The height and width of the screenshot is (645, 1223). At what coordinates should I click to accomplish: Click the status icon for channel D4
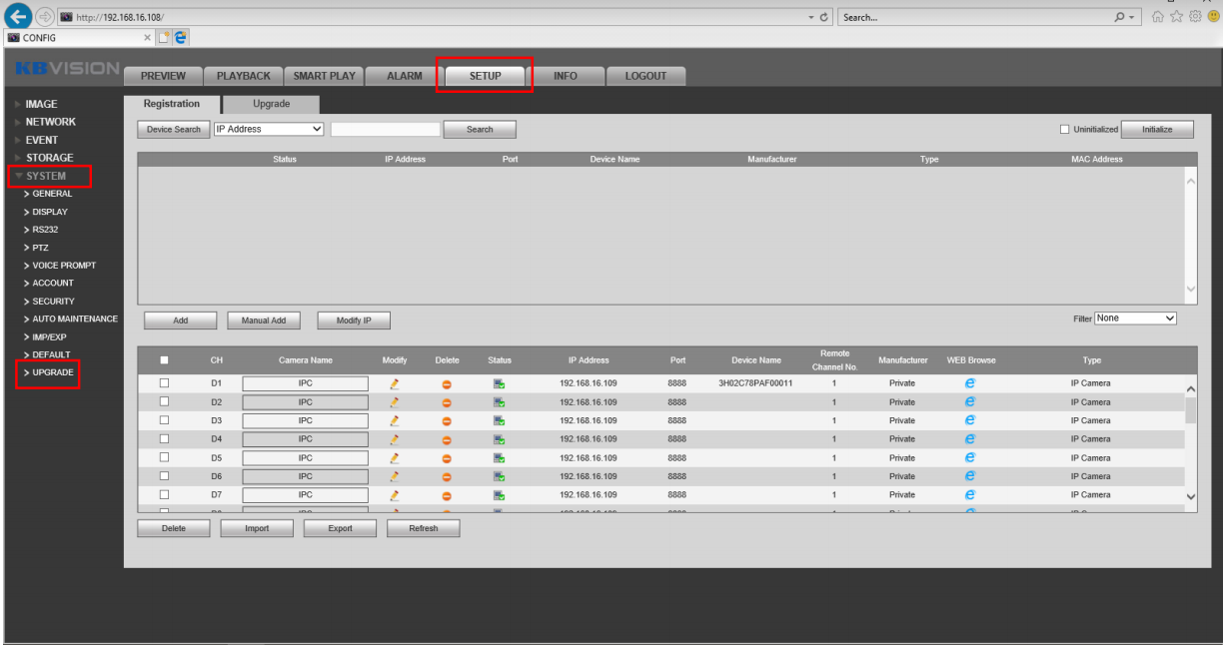(499, 439)
